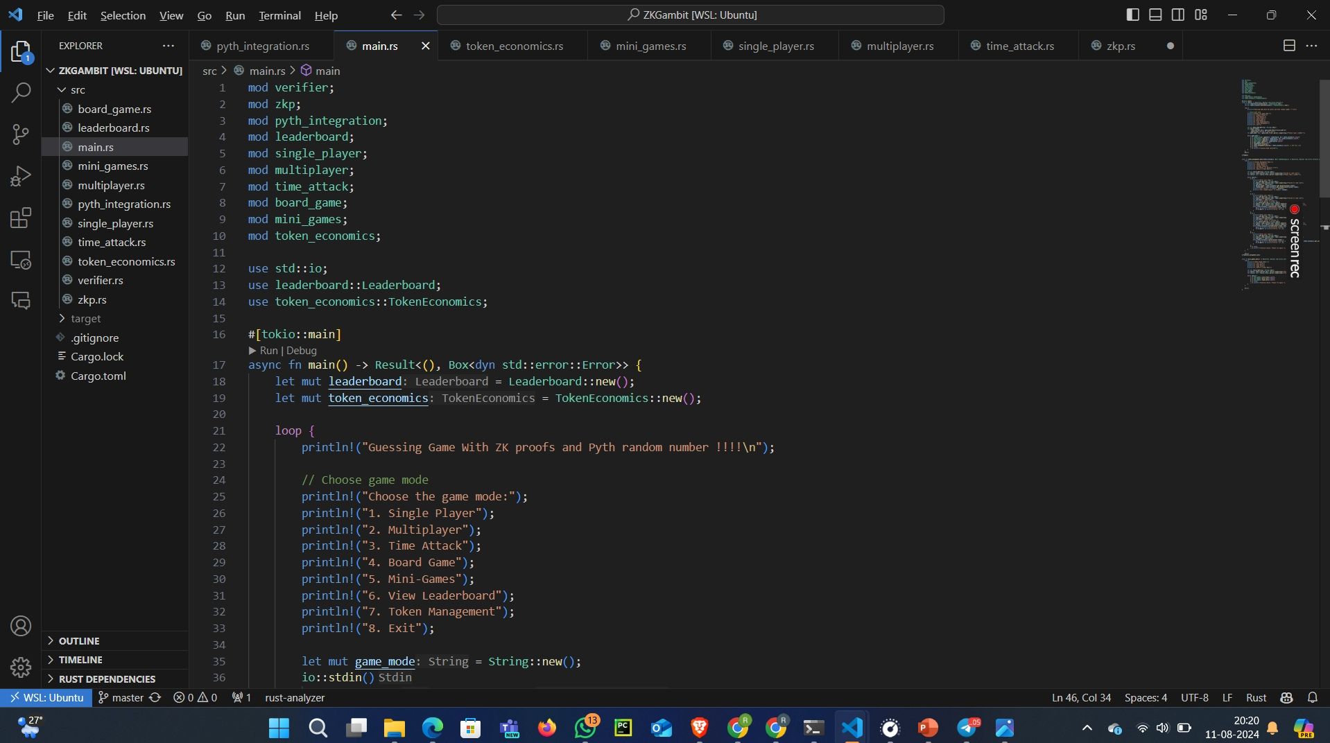Screen dimensions: 1330x743
Task: Toggle Primary Side Bar visibility
Action: click(x=1133, y=15)
